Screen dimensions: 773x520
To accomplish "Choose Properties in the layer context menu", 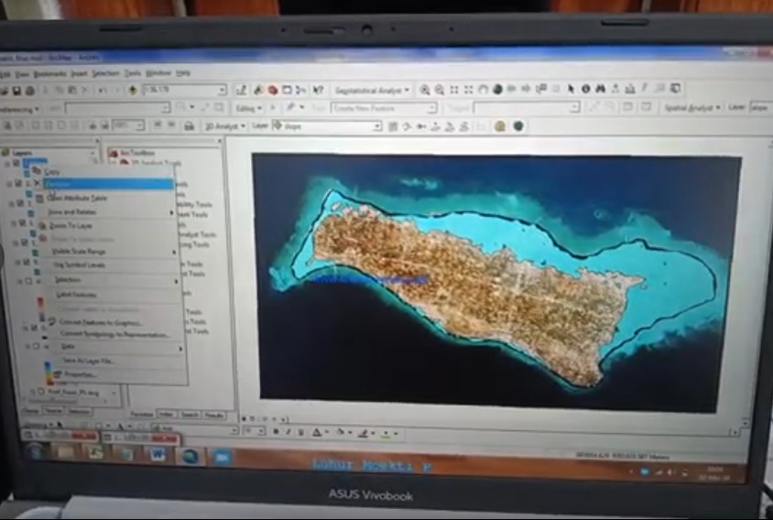I will coord(81,374).
